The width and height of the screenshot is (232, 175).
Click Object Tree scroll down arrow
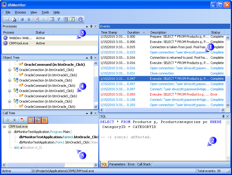96,107
